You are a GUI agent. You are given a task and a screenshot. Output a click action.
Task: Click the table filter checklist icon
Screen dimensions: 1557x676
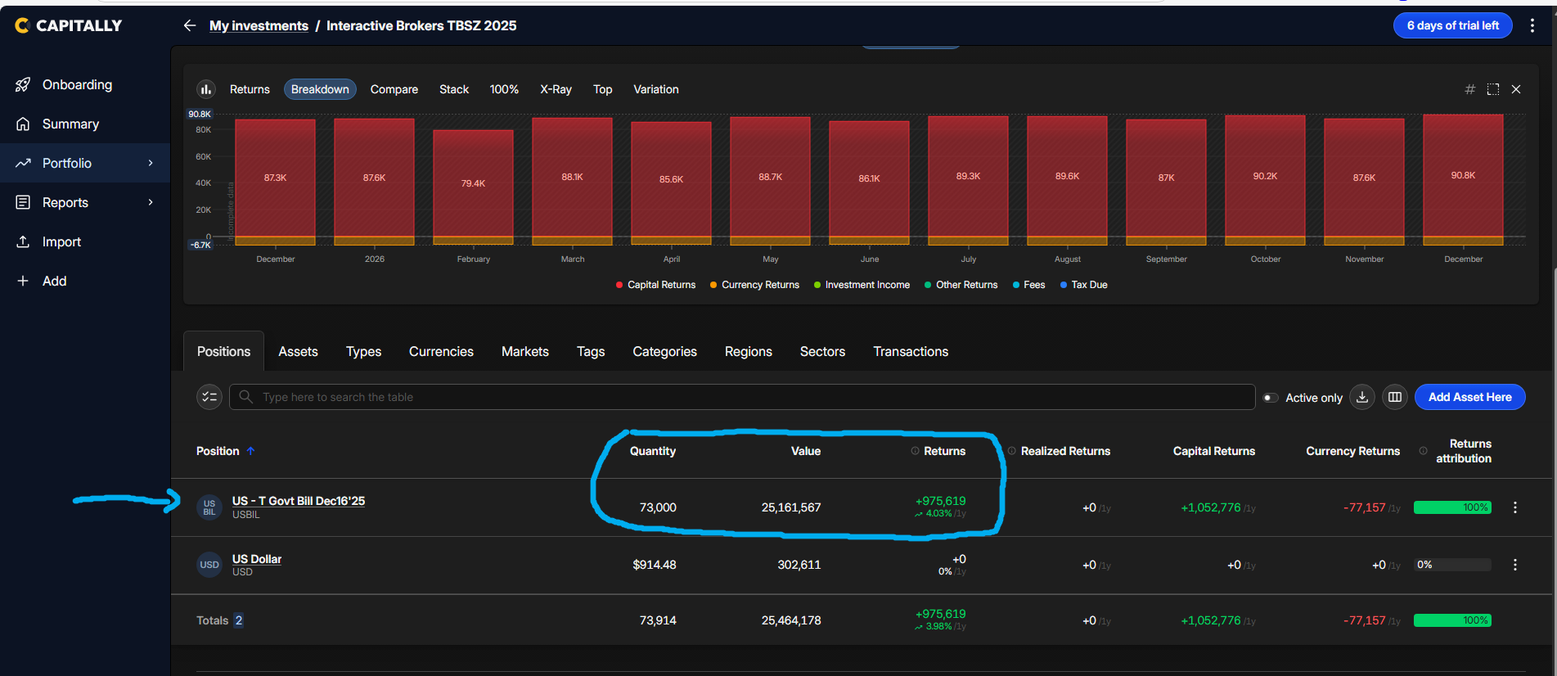pyautogui.click(x=209, y=397)
